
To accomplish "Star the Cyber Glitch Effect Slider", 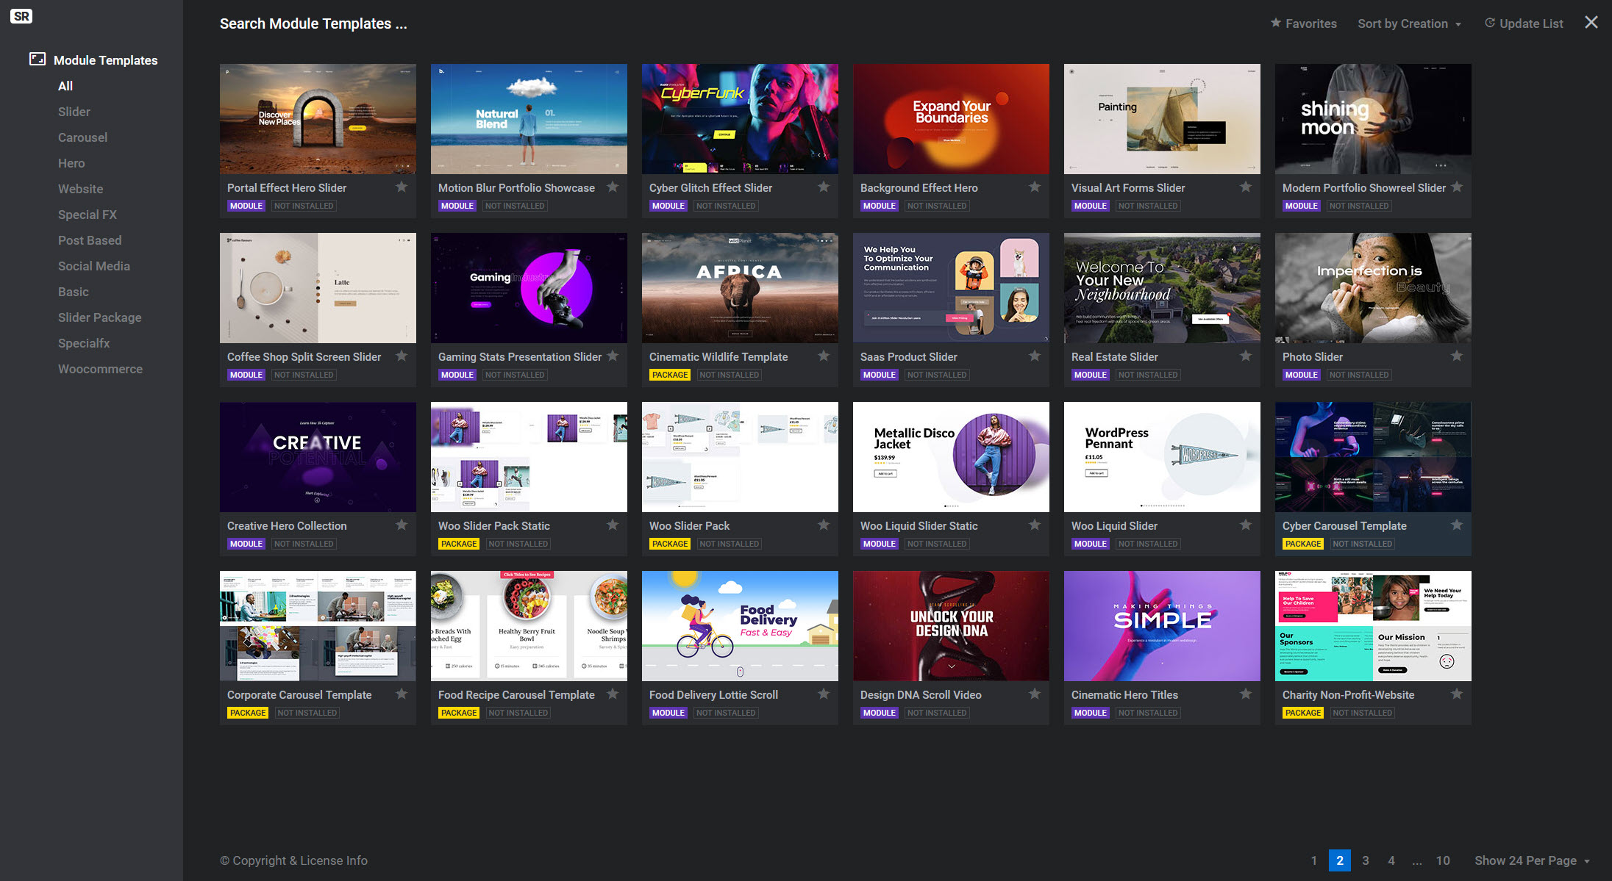I will [824, 187].
